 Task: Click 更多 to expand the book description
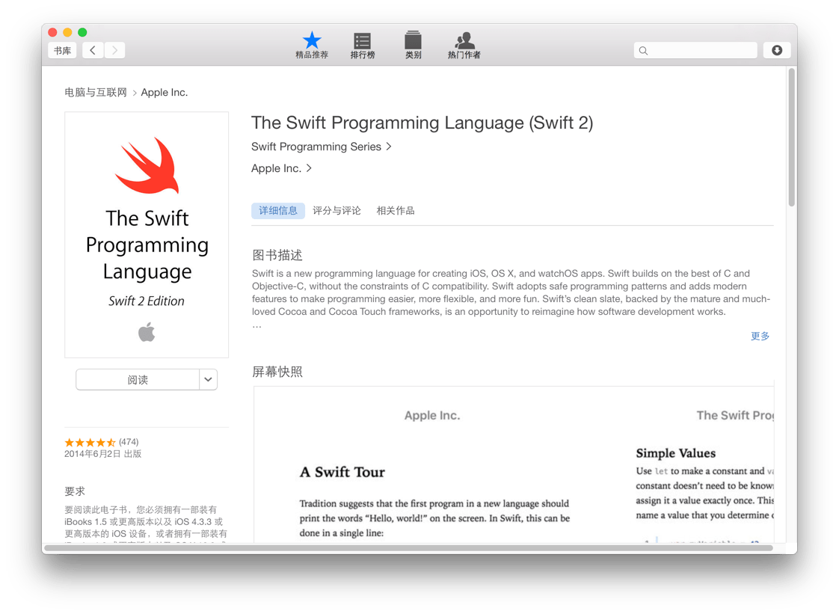click(760, 336)
